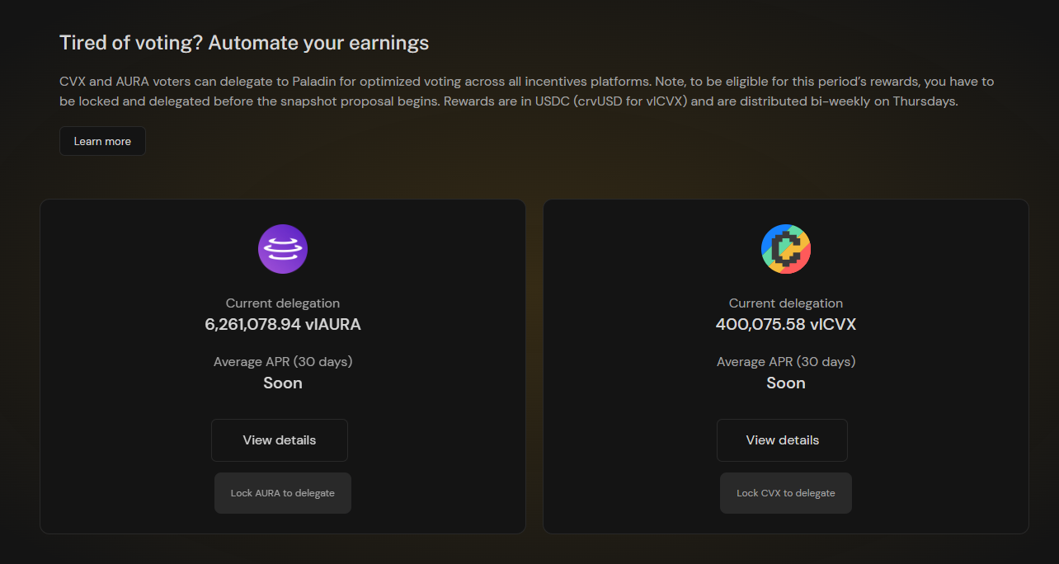Click Lock AURA to delegate
1059x564 pixels.
coord(282,493)
